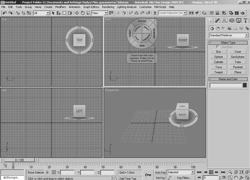Viewport: 250px width, 180px height.
Task: Activate Select and Rotate tool
Action: 82,13
